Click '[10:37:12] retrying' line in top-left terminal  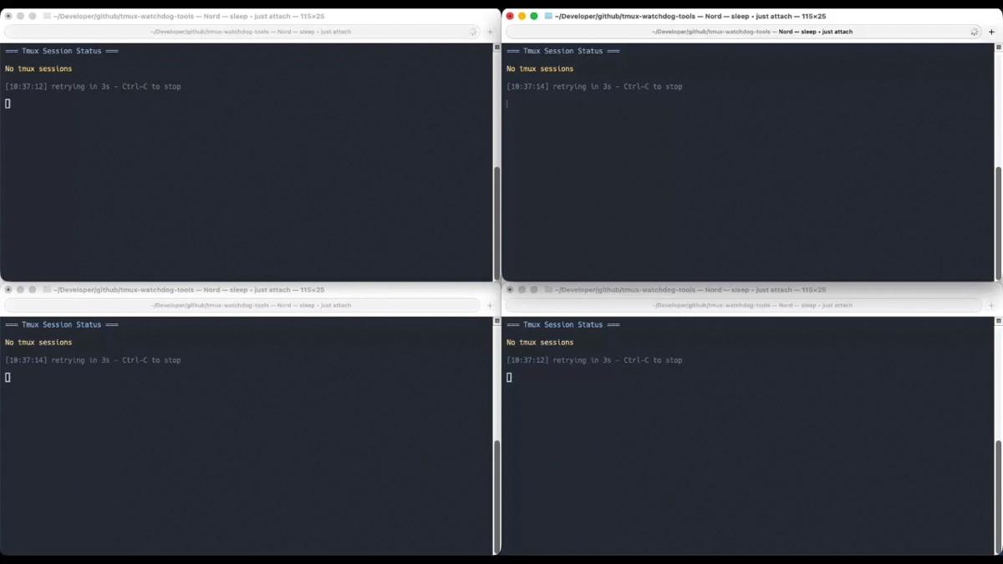tap(93, 87)
